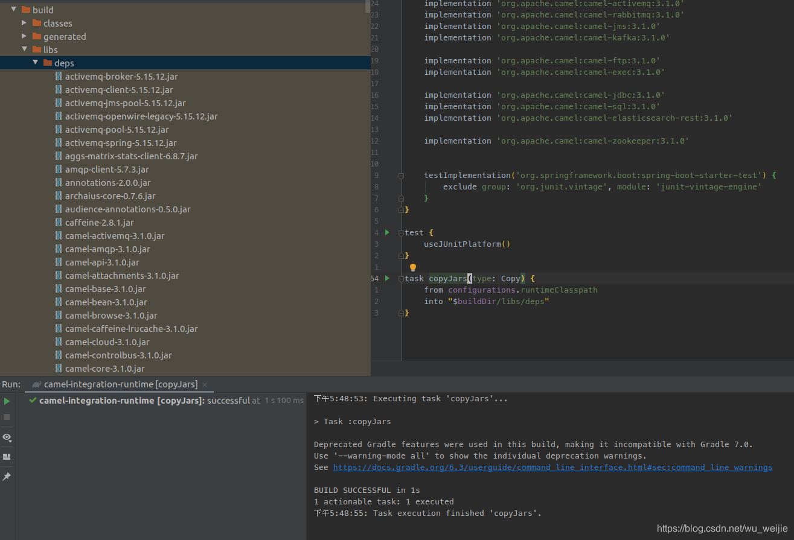Click the jar icon of activemq-client-5.15.12.jar
Viewport: 794px width, 540px height.
point(59,89)
